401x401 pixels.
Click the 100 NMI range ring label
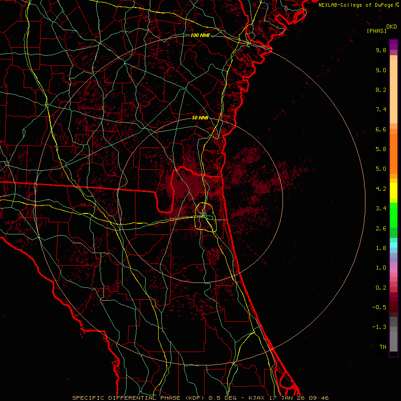[200, 35]
